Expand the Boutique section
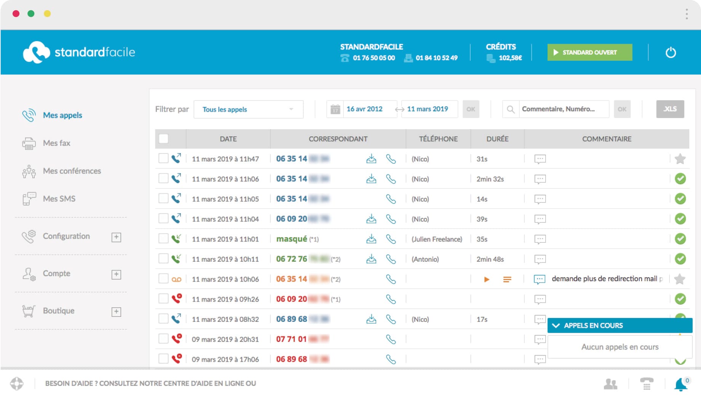Screen dimensions: 701x397 click(x=116, y=312)
